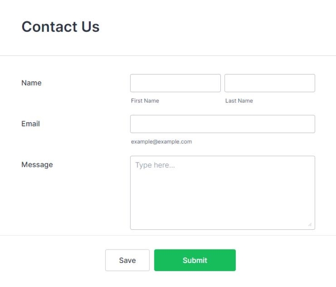The width and height of the screenshot is (336, 287).
Task: Click the example@example.com hint text
Action: (x=161, y=142)
